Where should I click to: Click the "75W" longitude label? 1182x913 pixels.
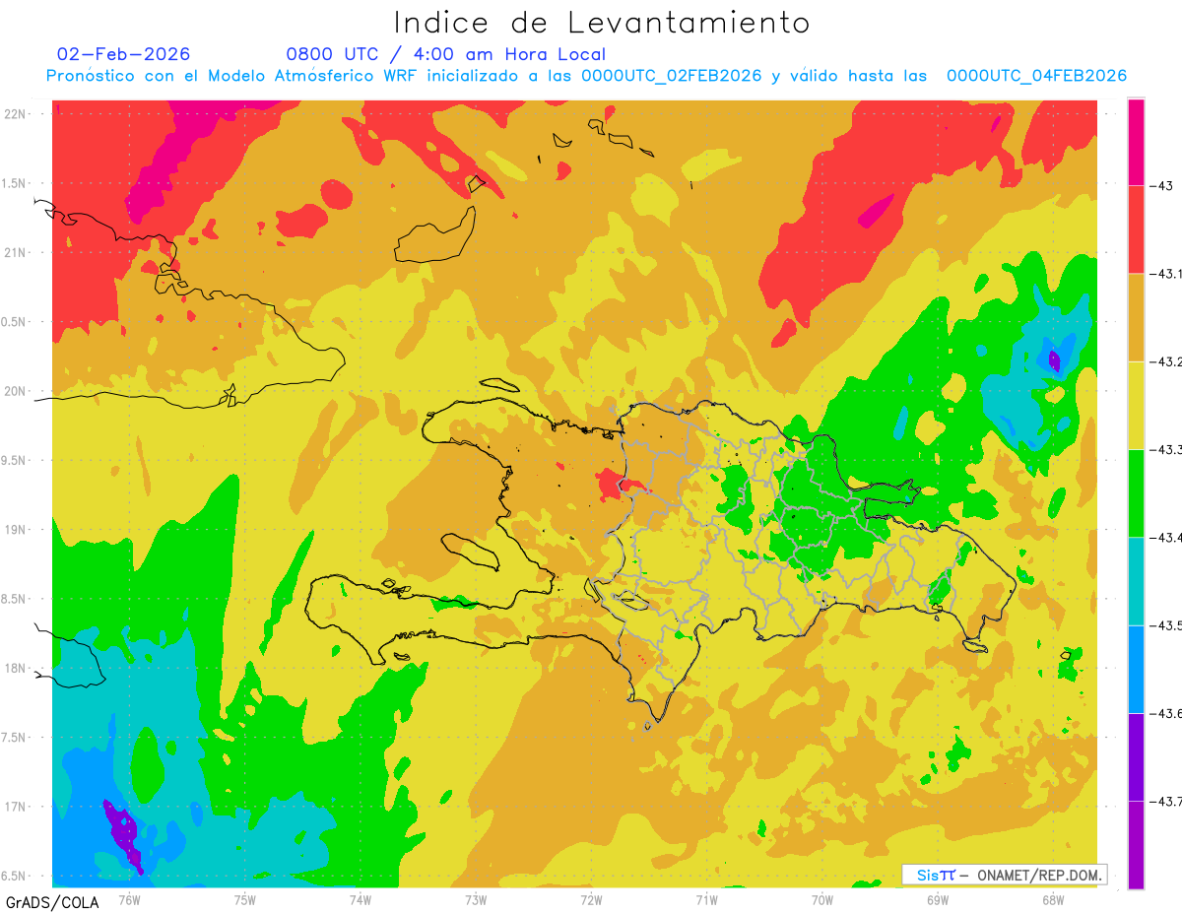pyautogui.click(x=245, y=899)
